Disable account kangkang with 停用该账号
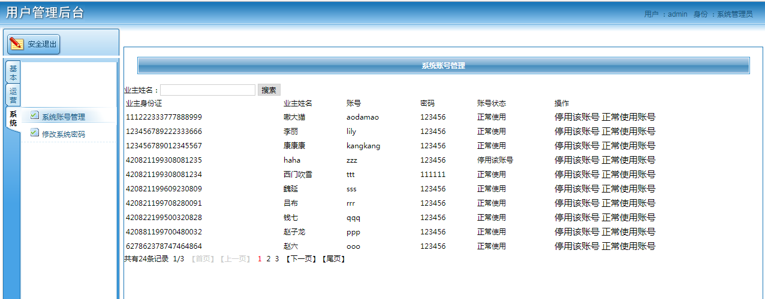The image size is (765, 299). click(577, 145)
